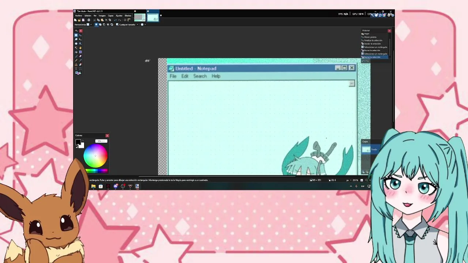Screen dimensions: 468x263
Task: Click the Cut scissors icon
Action: click(x=94, y=20)
